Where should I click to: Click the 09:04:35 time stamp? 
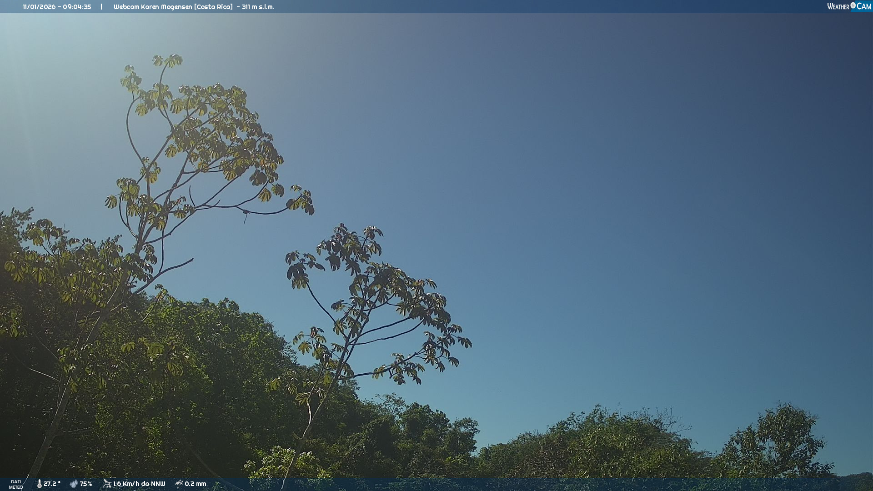point(77,7)
